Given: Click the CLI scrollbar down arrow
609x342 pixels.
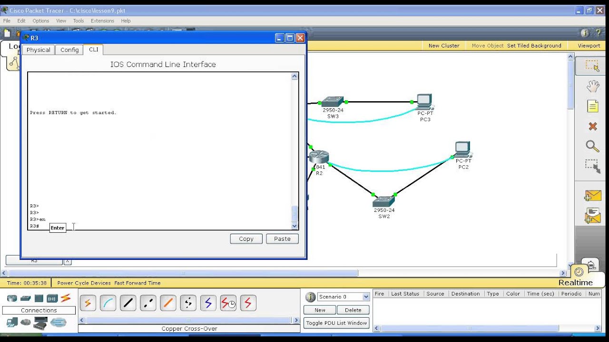Looking at the screenshot, I should point(295,226).
